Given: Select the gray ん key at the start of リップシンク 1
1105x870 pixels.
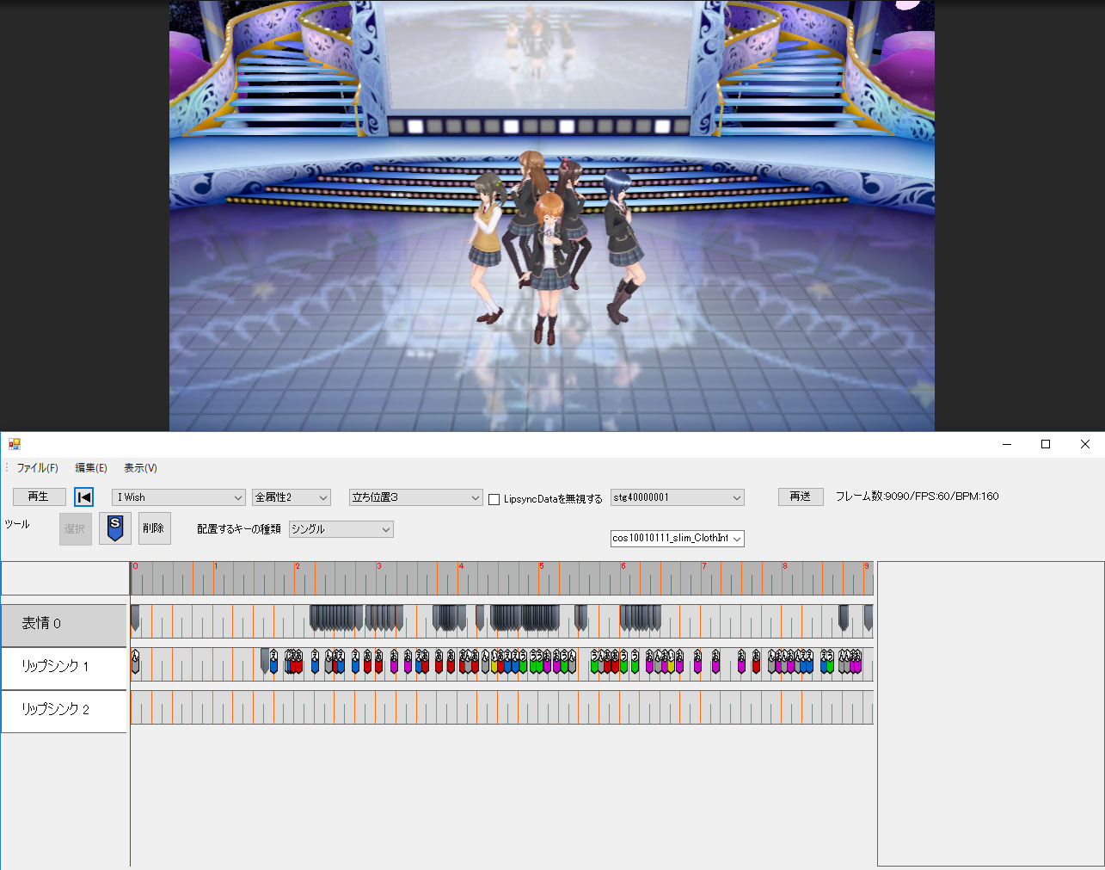Looking at the screenshot, I should pos(135,661).
